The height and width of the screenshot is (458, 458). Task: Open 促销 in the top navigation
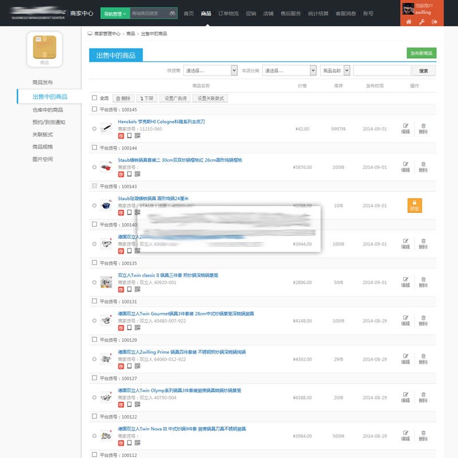coord(251,13)
